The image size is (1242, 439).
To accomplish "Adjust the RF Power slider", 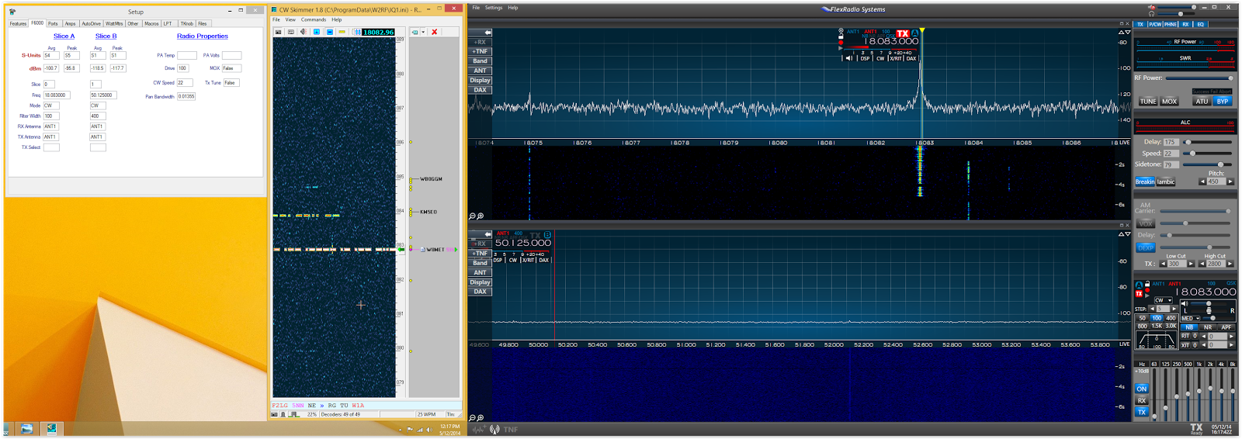I will point(1199,78).
